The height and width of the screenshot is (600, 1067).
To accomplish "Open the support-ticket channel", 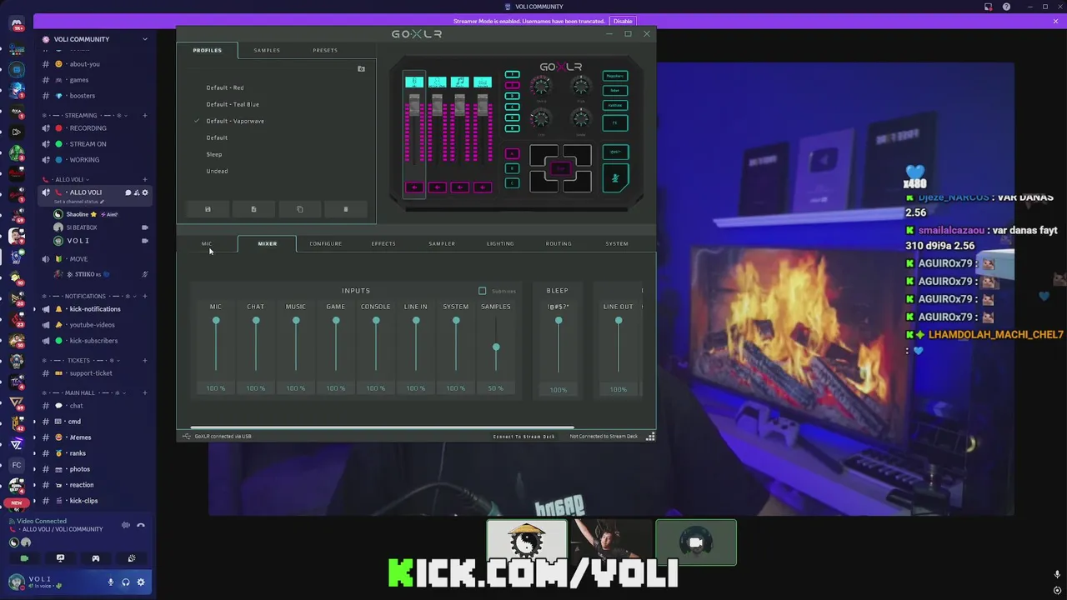I will [x=91, y=373].
